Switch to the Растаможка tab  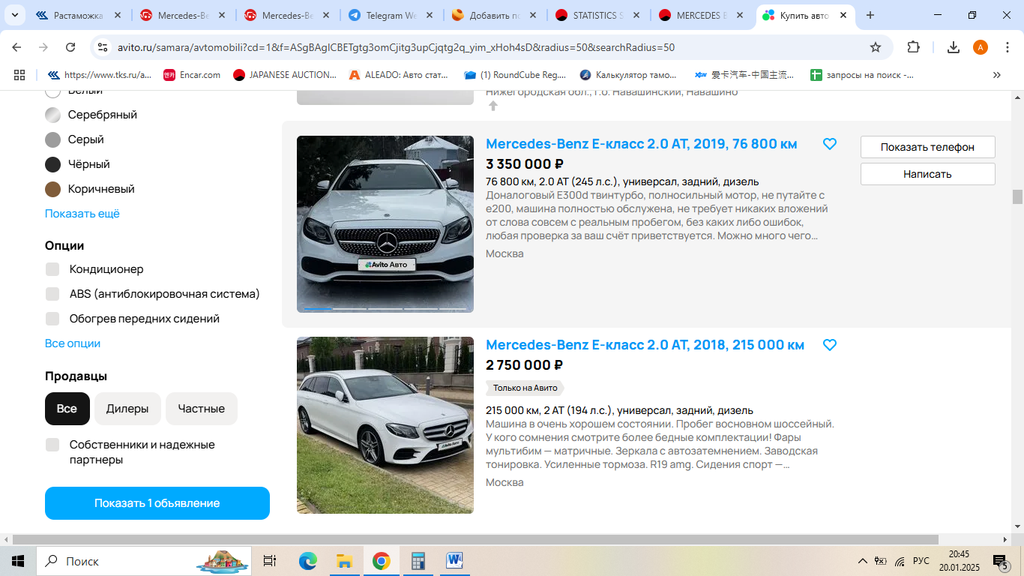[x=79, y=15]
